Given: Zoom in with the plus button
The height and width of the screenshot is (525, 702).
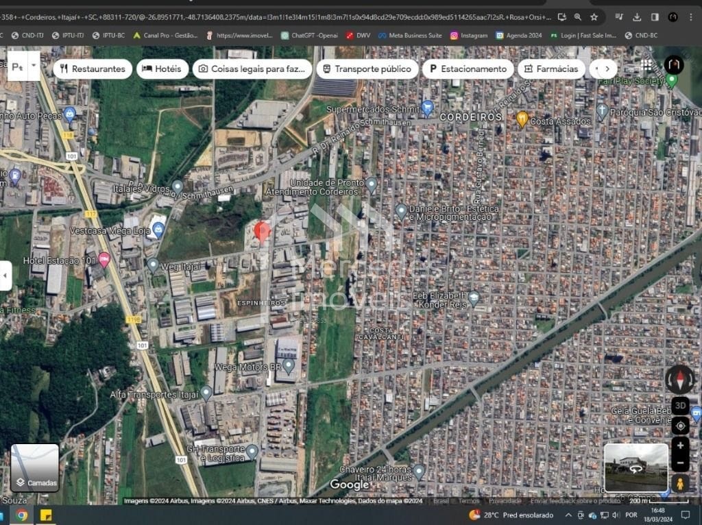Looking at the screenshot, I should point(680,445).
